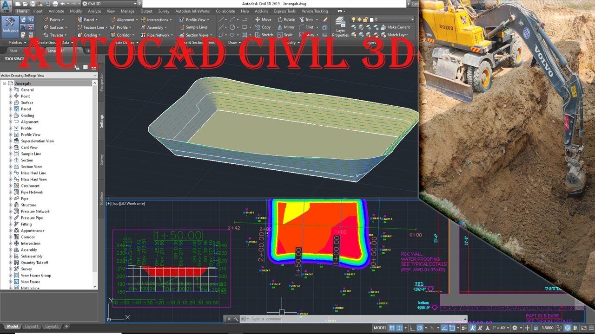Expand the Surface node in Settings tree
595x334 pixels.
click(x=10, y=103)
